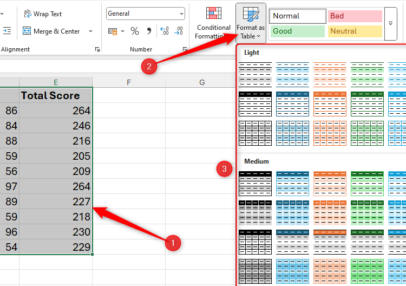
Task: Choose the first blue Medium table style
Action: pyautogui.click(x=292, y=183)
